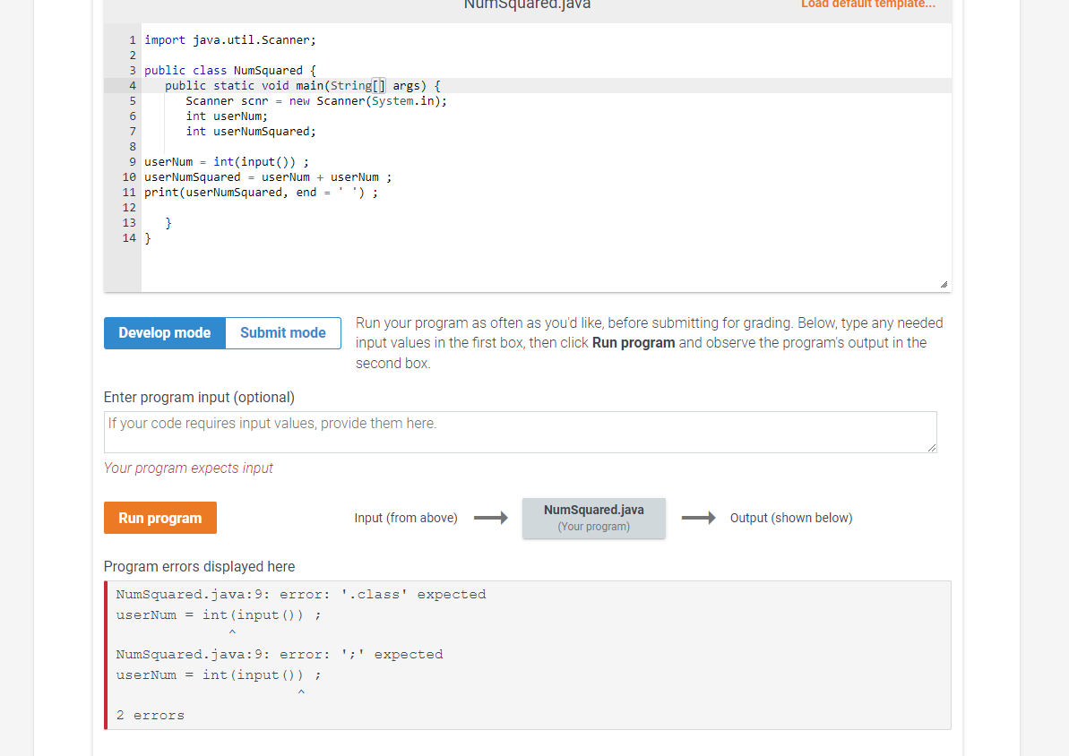
Task: Click the red error bar beside the error output
Action: pos(106,654)
